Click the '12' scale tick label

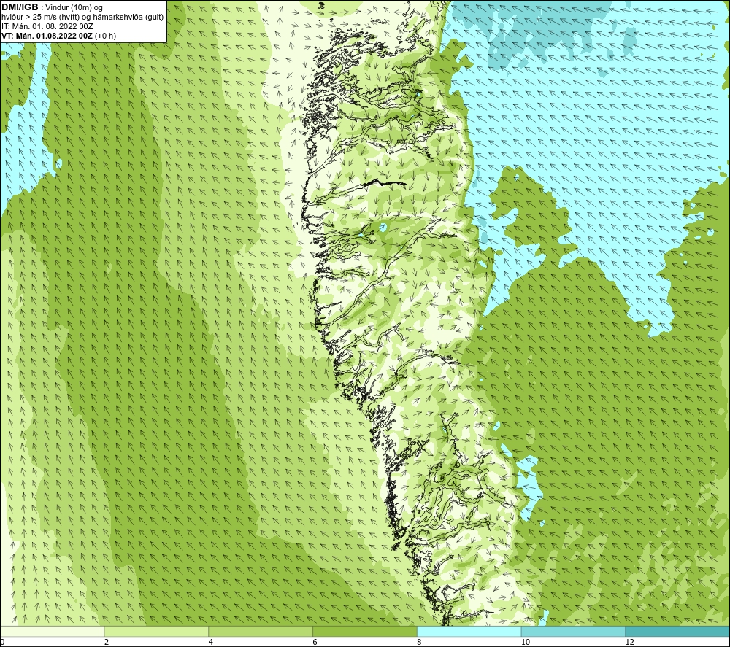[630, 643]
